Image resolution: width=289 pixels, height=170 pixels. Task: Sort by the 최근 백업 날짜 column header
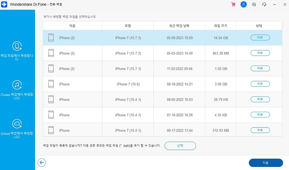179,26
